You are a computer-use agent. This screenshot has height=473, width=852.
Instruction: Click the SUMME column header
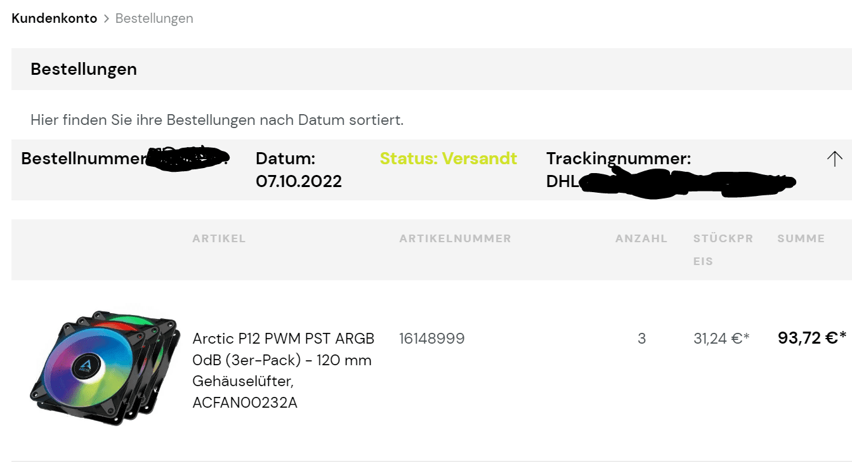click(801, 238)
